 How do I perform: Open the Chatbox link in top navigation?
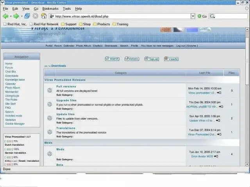98,46
